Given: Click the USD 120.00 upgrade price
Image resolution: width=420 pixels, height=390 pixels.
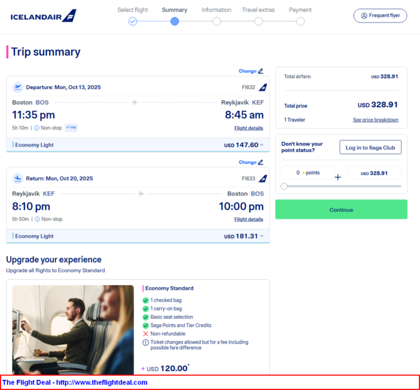Looking at the screenshot, I should [167, 369].
